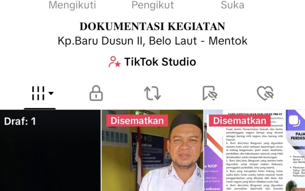
Task: View the Suka likes count
Action: pyautogui.click(x=233, y=5)
